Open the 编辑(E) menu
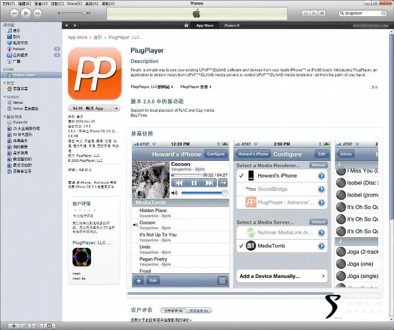This screenshot has height=330, width=394. pyautogui.click(x=24, y=3)
